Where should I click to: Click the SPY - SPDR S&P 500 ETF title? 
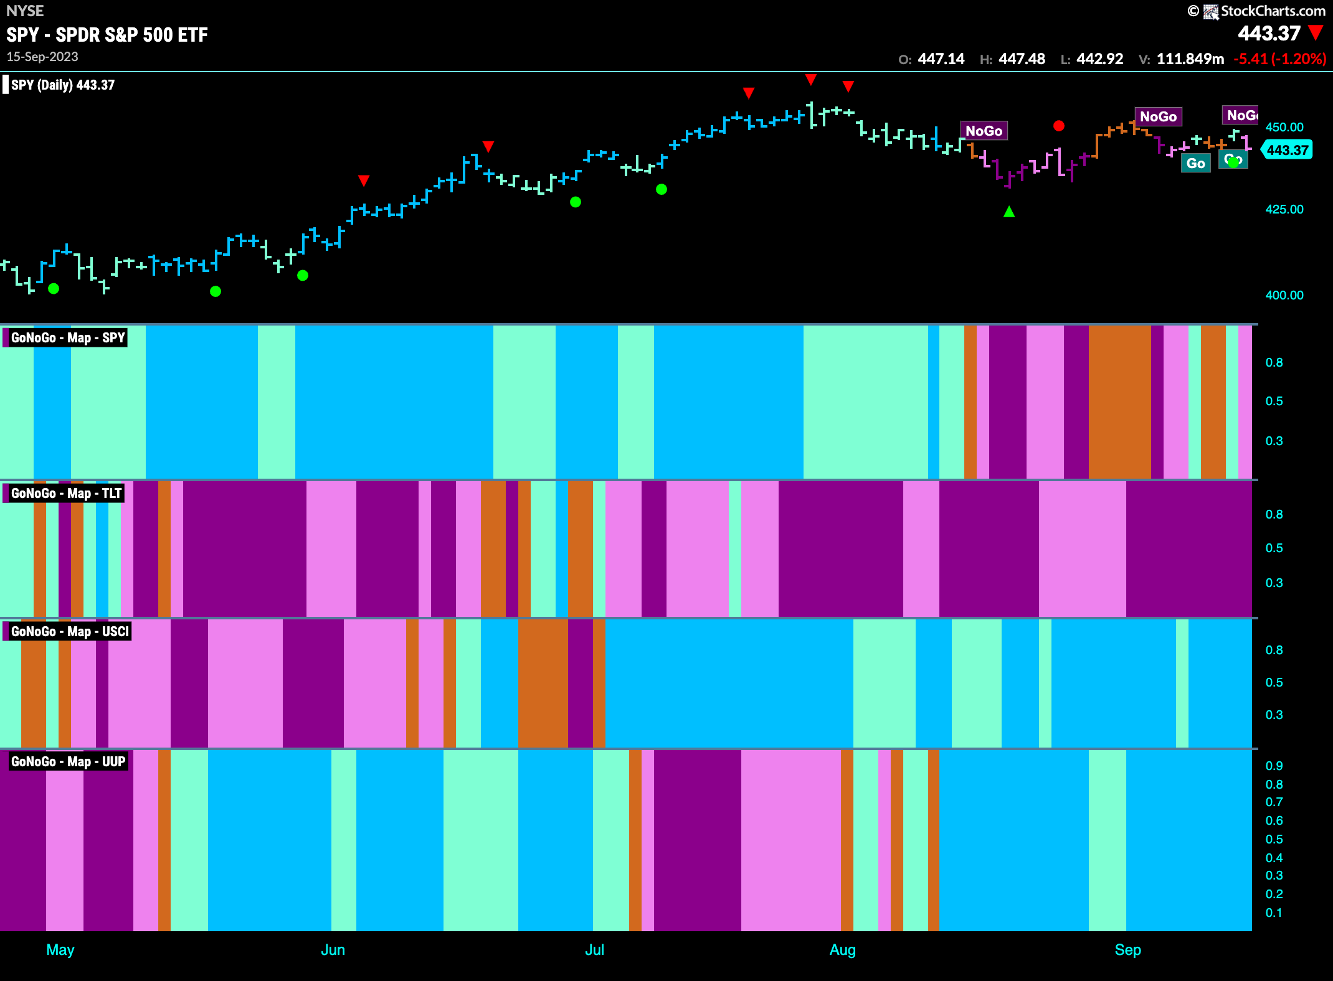click(x=107, y=35)
